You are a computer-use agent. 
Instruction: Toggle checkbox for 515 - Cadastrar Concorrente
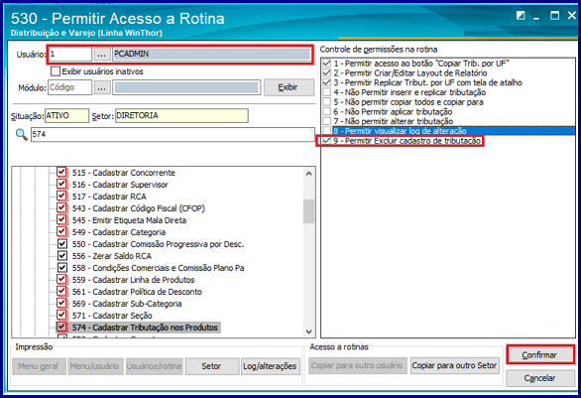tap(61, 173)
